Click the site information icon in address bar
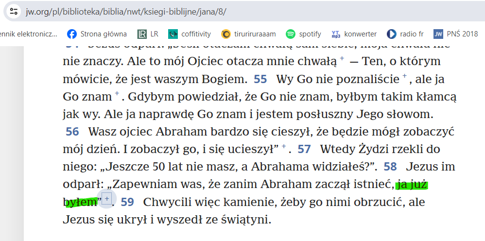485x241 pixels. (14, 11)
